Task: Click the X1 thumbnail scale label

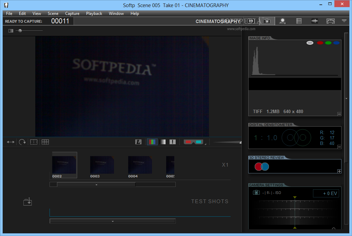Action: tap(225, 165)
